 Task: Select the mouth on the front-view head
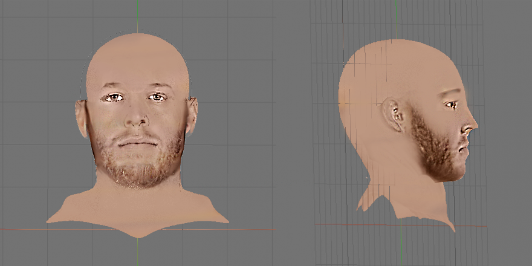pos(137,143)
